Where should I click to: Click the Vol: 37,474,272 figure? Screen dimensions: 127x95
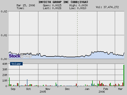point(107,7)
